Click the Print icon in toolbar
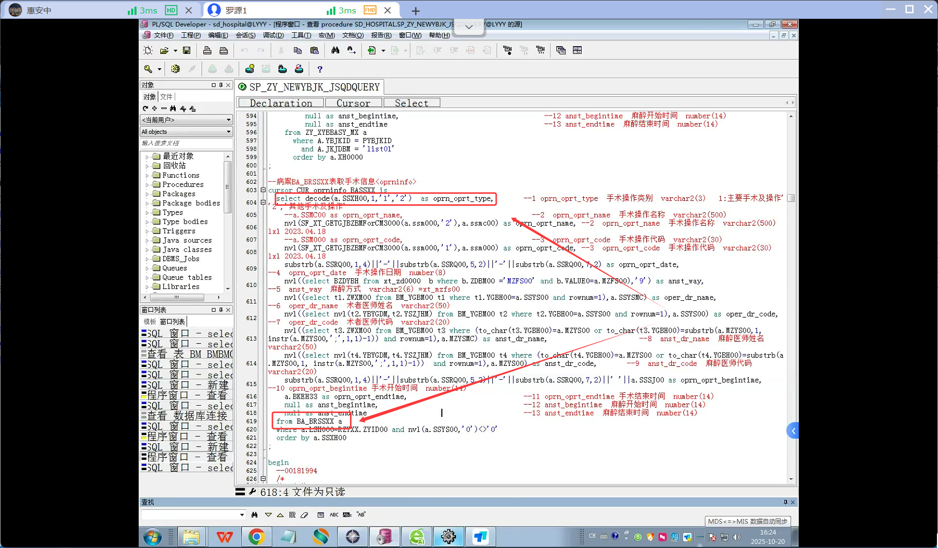Viewport: 938px width, 548px height. click(207, 51)
